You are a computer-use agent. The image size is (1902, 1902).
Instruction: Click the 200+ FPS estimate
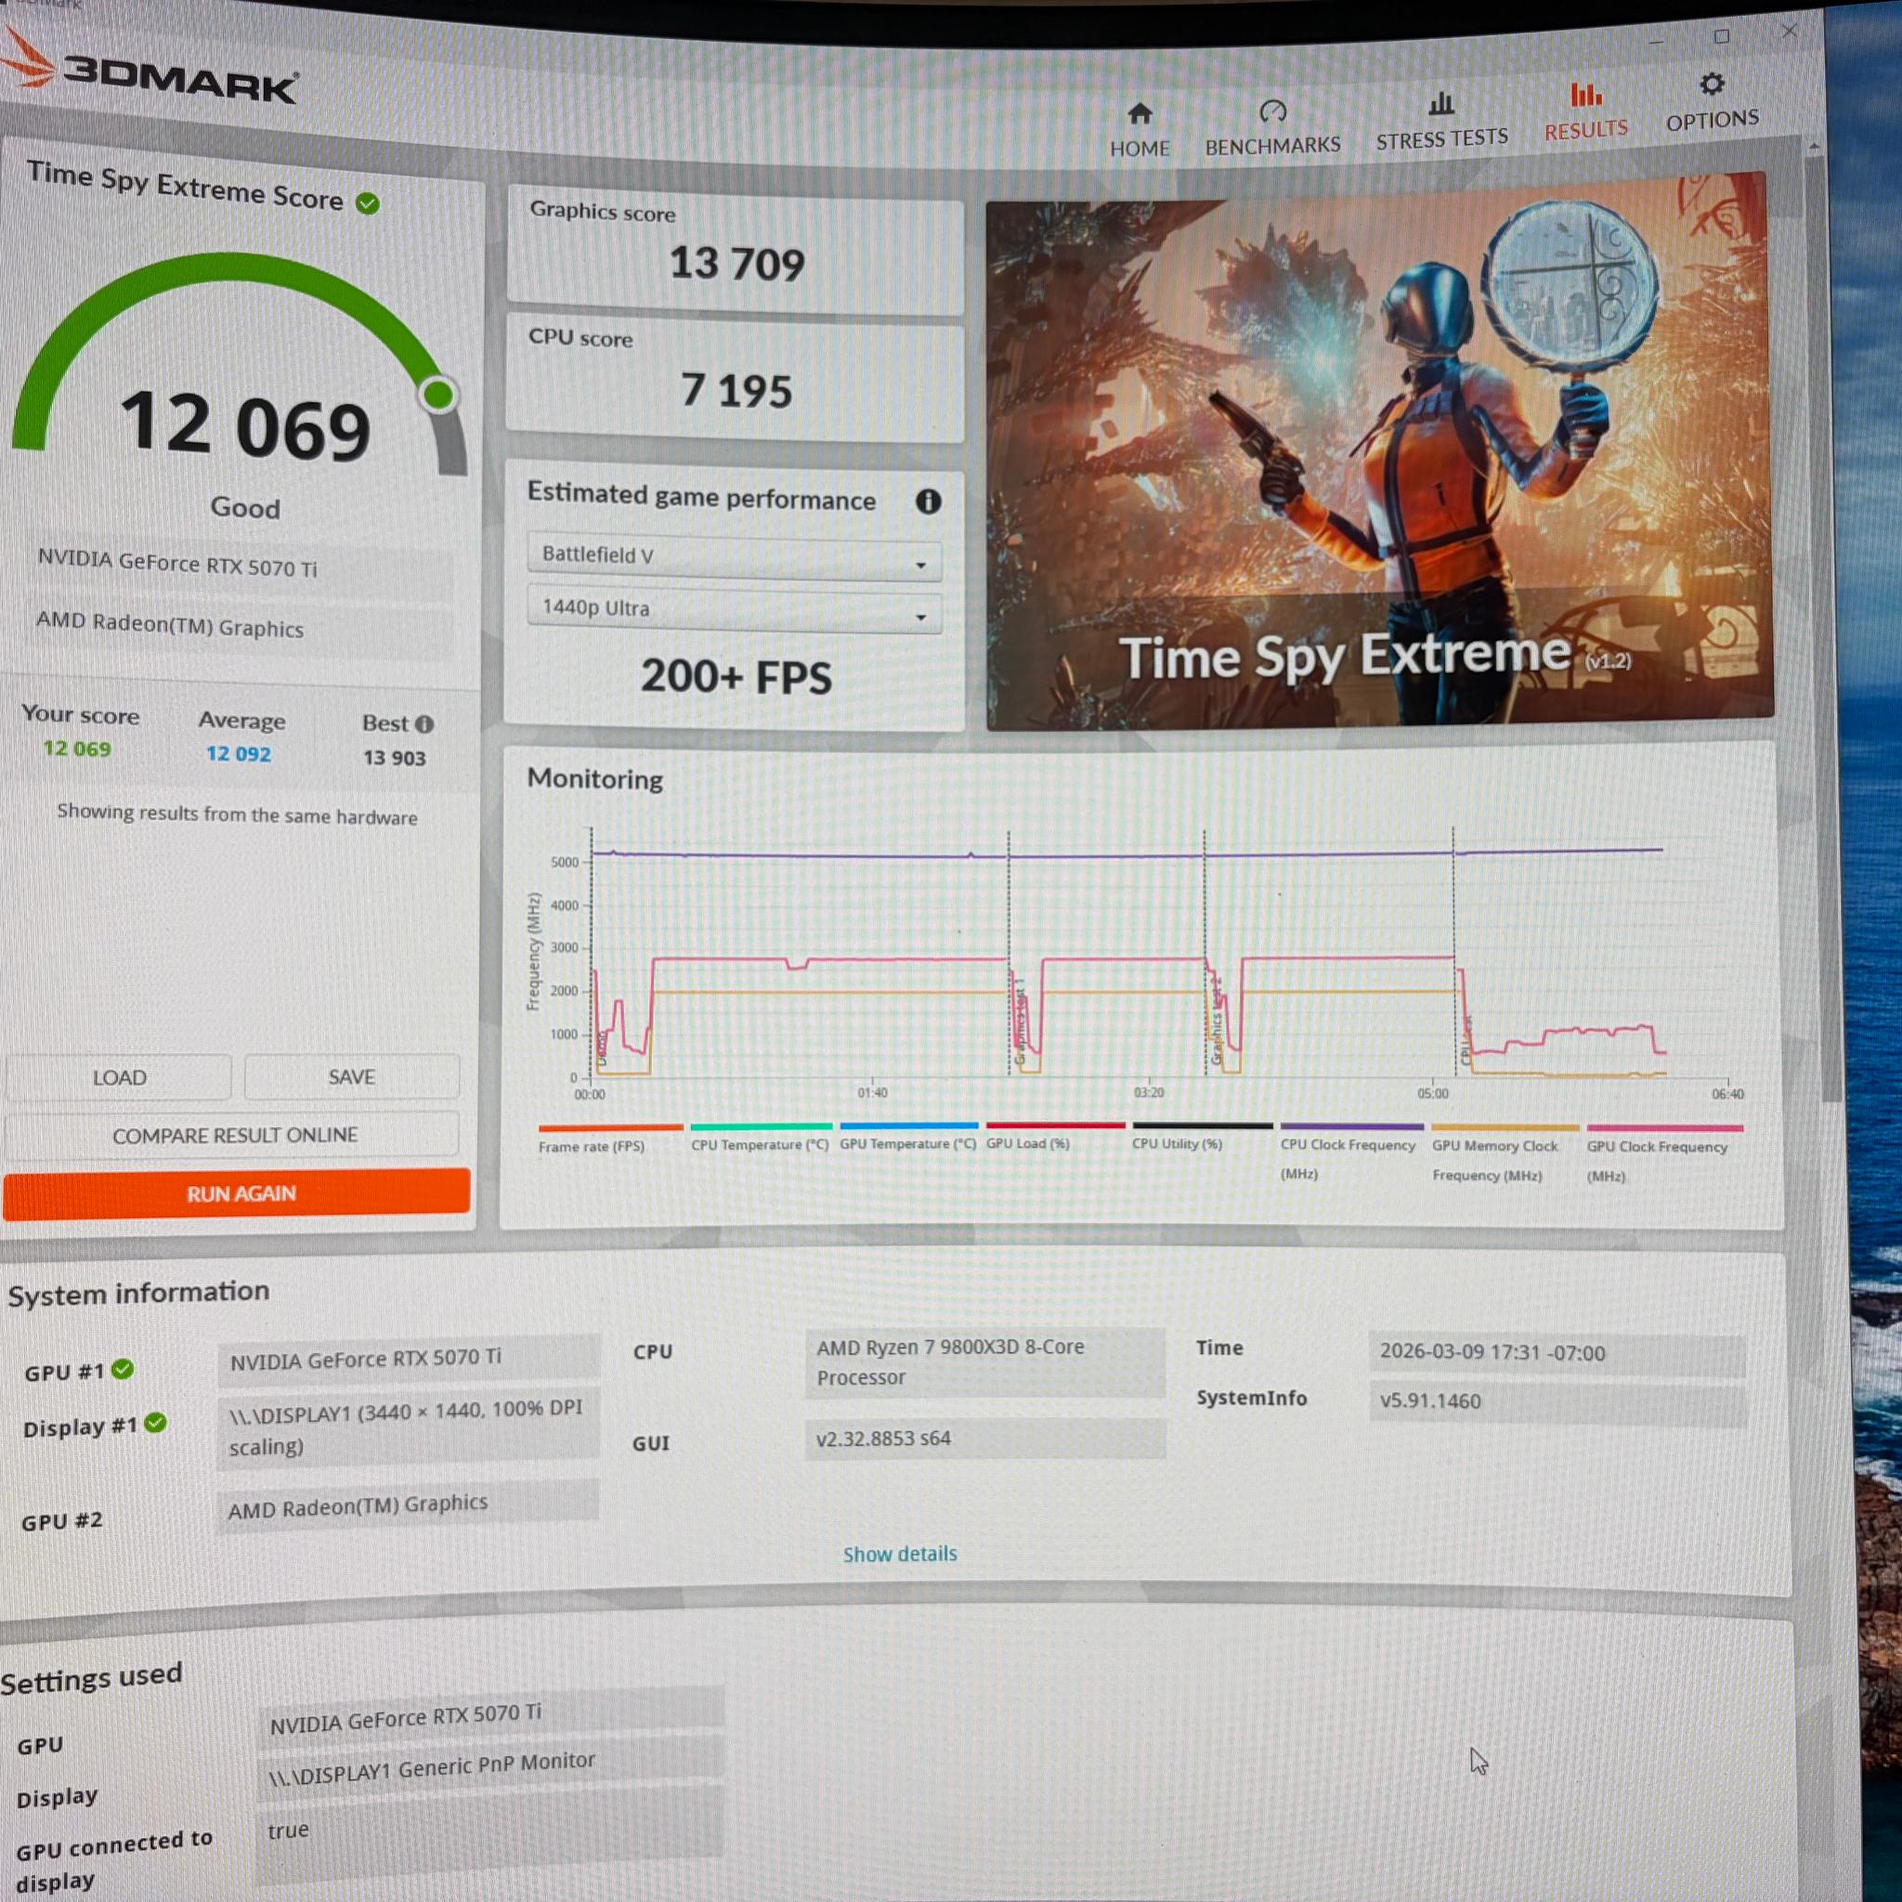click(x=736, y=676)
